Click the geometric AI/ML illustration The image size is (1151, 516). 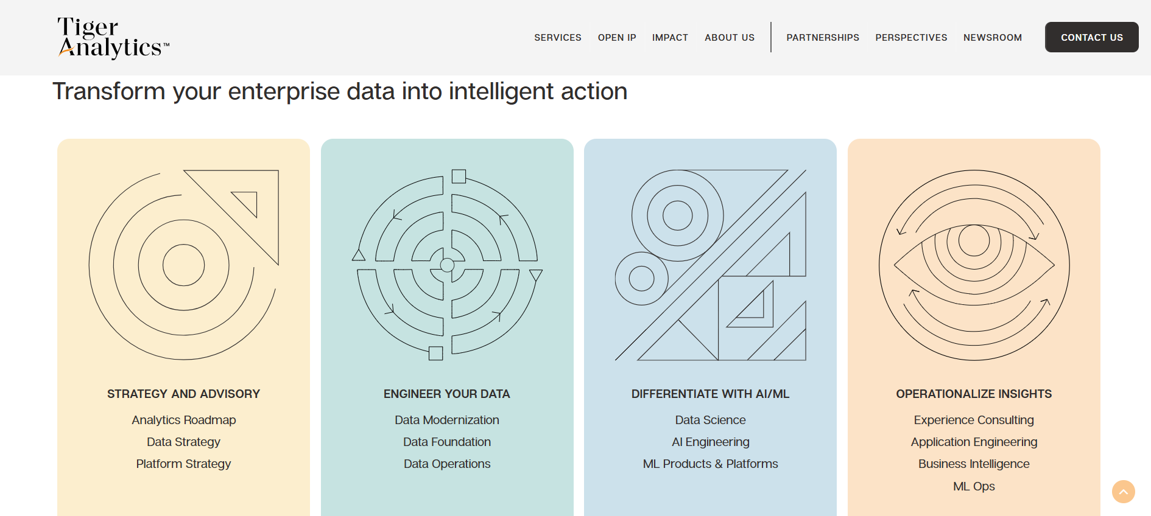point(710,265)
